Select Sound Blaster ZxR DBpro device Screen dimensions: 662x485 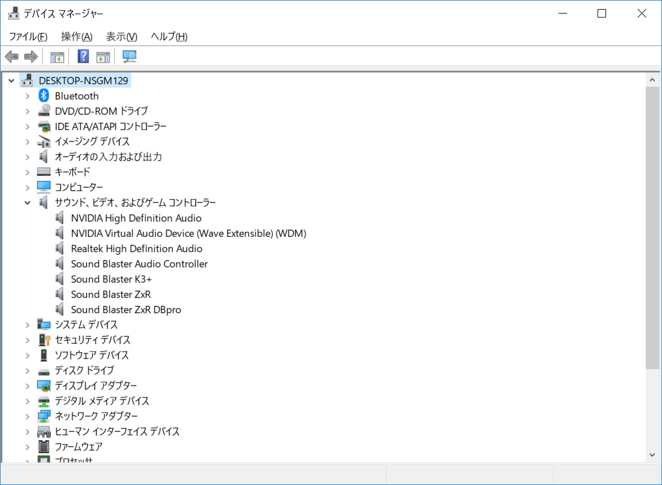[x=126, y=309]
